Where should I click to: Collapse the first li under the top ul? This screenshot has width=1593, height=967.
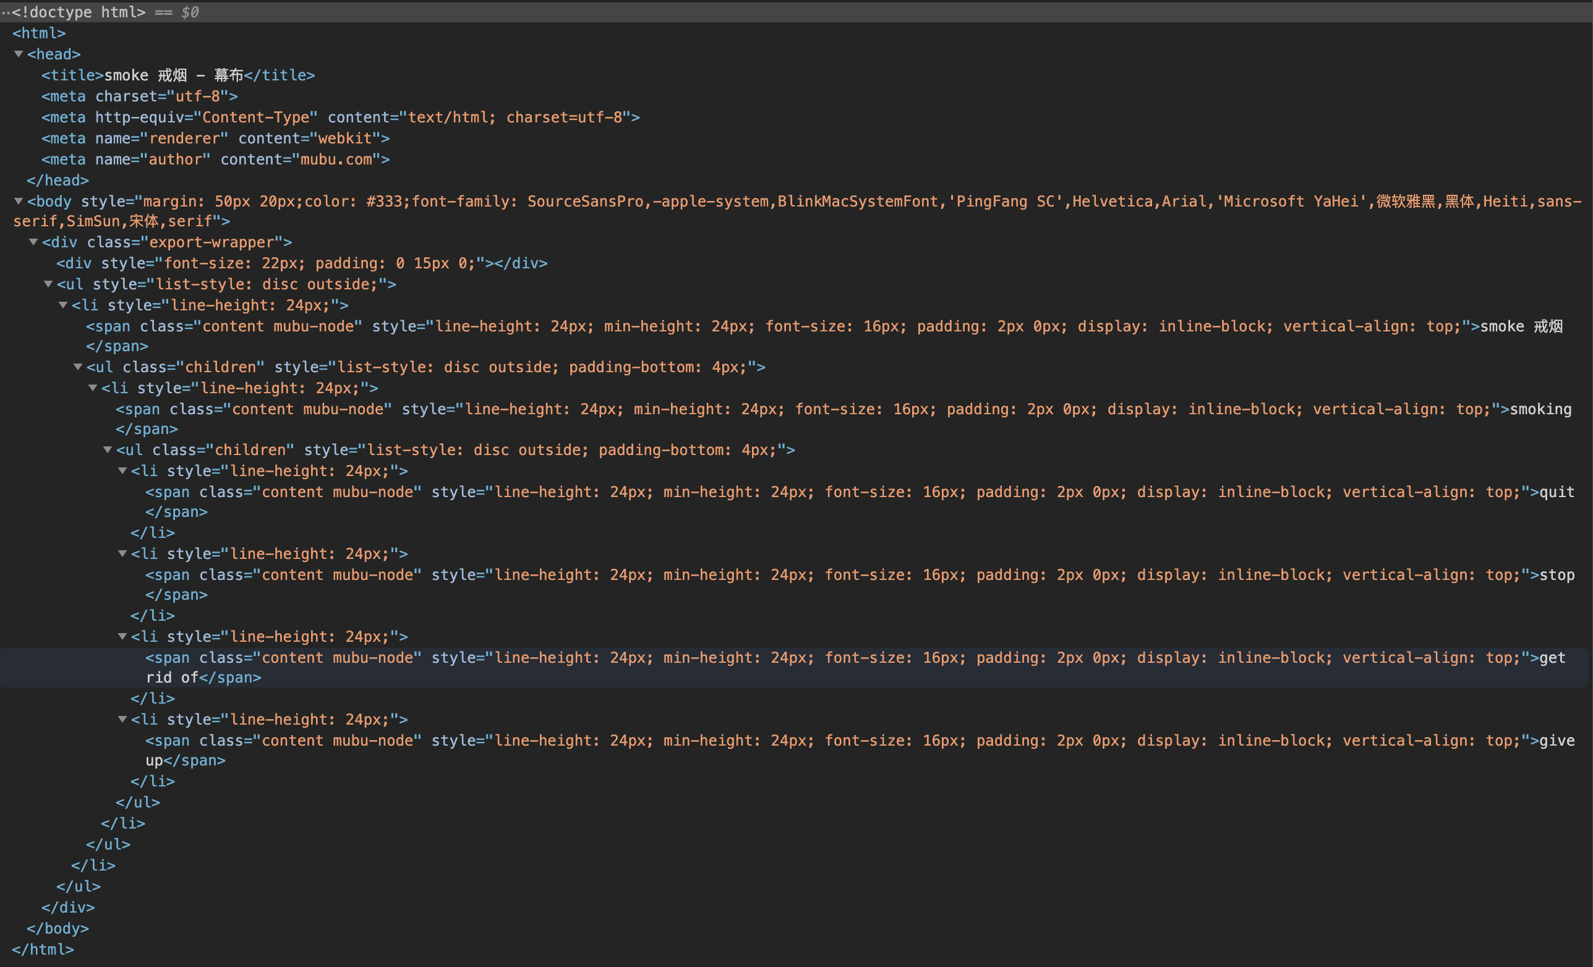coord(63,305)
